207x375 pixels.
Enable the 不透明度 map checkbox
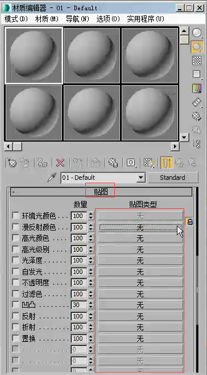(15, 283)
